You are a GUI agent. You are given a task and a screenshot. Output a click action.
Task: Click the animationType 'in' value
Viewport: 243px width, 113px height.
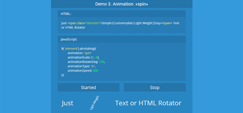[x=93, y=66]
